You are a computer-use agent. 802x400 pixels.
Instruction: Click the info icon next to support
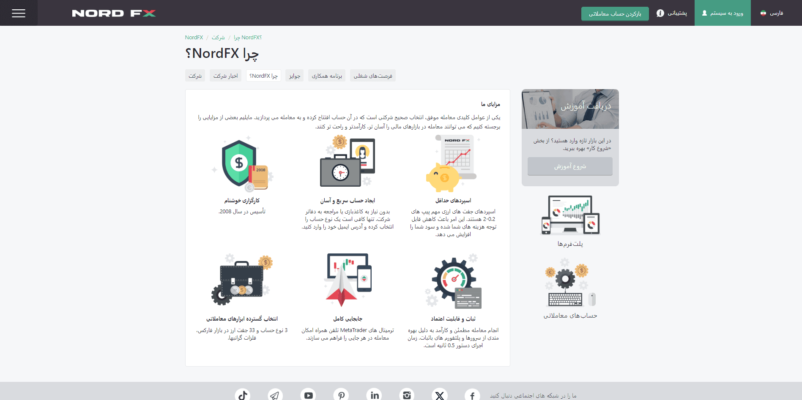[660, 13]
